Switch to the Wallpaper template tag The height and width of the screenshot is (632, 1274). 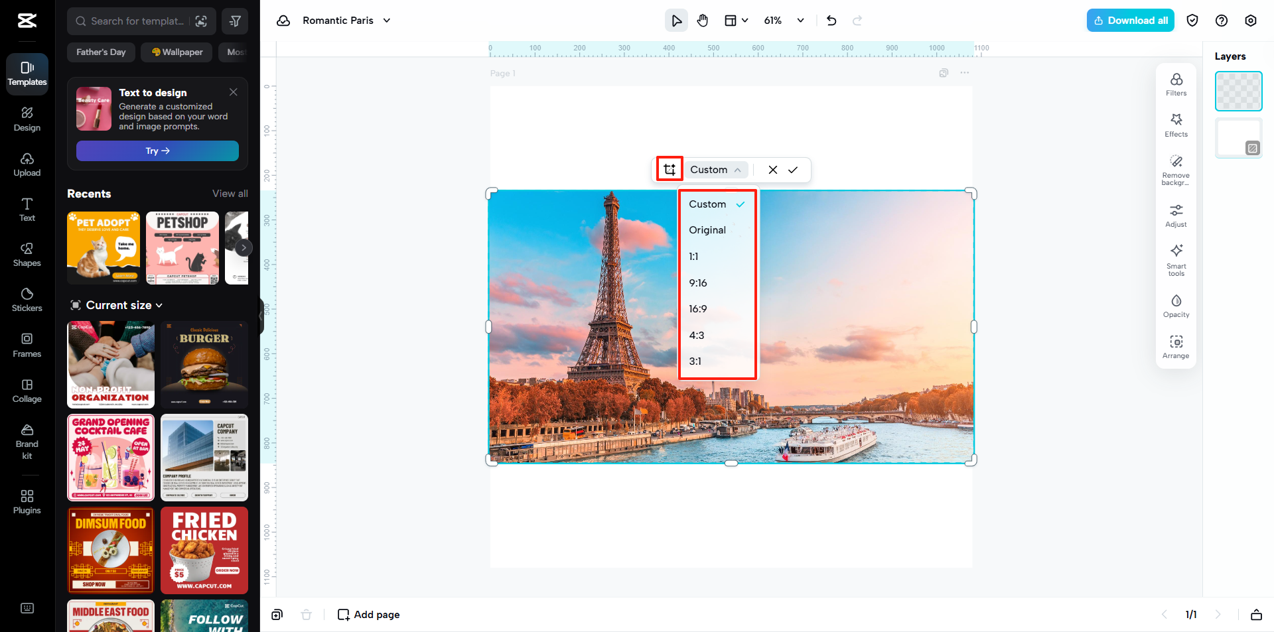176,52
